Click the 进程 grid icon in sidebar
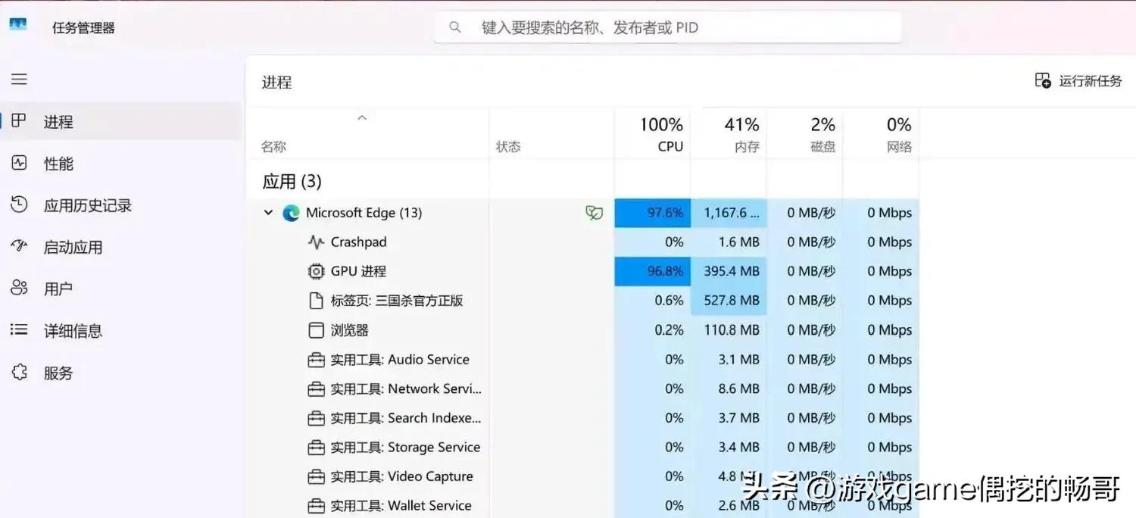 coord(19,121)
